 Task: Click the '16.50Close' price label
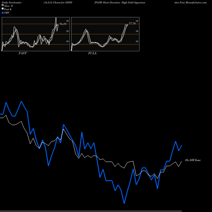click(193, 160)
